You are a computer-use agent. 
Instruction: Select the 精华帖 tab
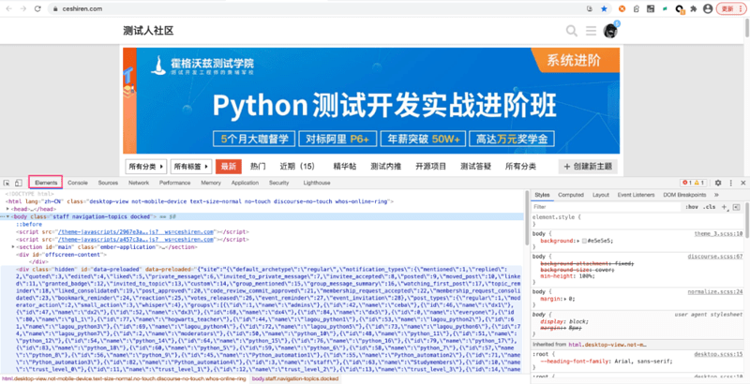tap(345, 167)
